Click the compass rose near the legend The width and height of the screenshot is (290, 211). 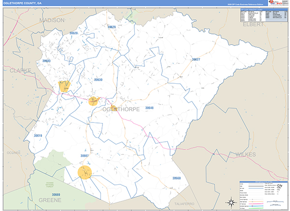click(x=231, y=201)
